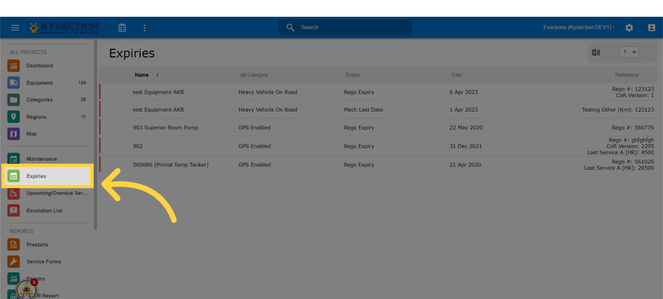The height and width of the screenshot is (299, 663).
Task: Select Expiries in the sidebar
Action: coord(36,176)
